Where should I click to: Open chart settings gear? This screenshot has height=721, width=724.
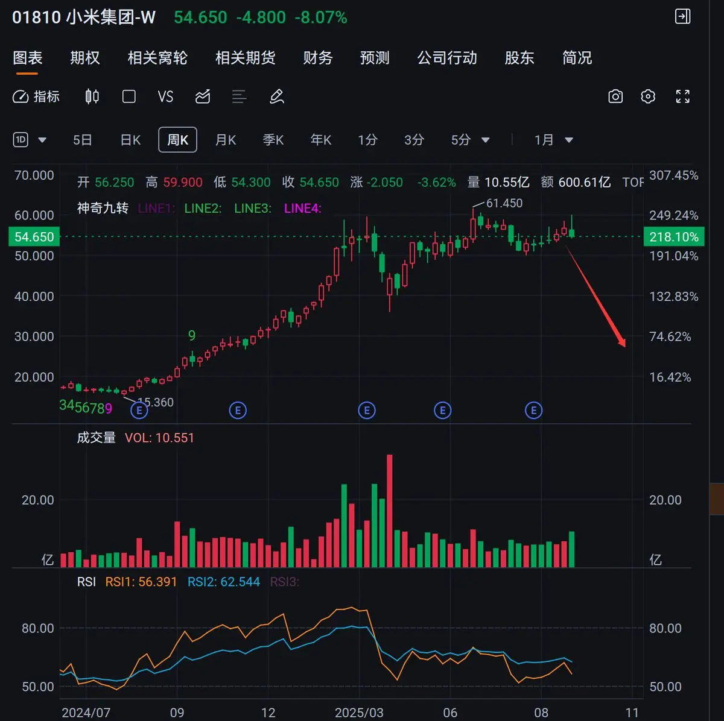click(x=648, y=96)
